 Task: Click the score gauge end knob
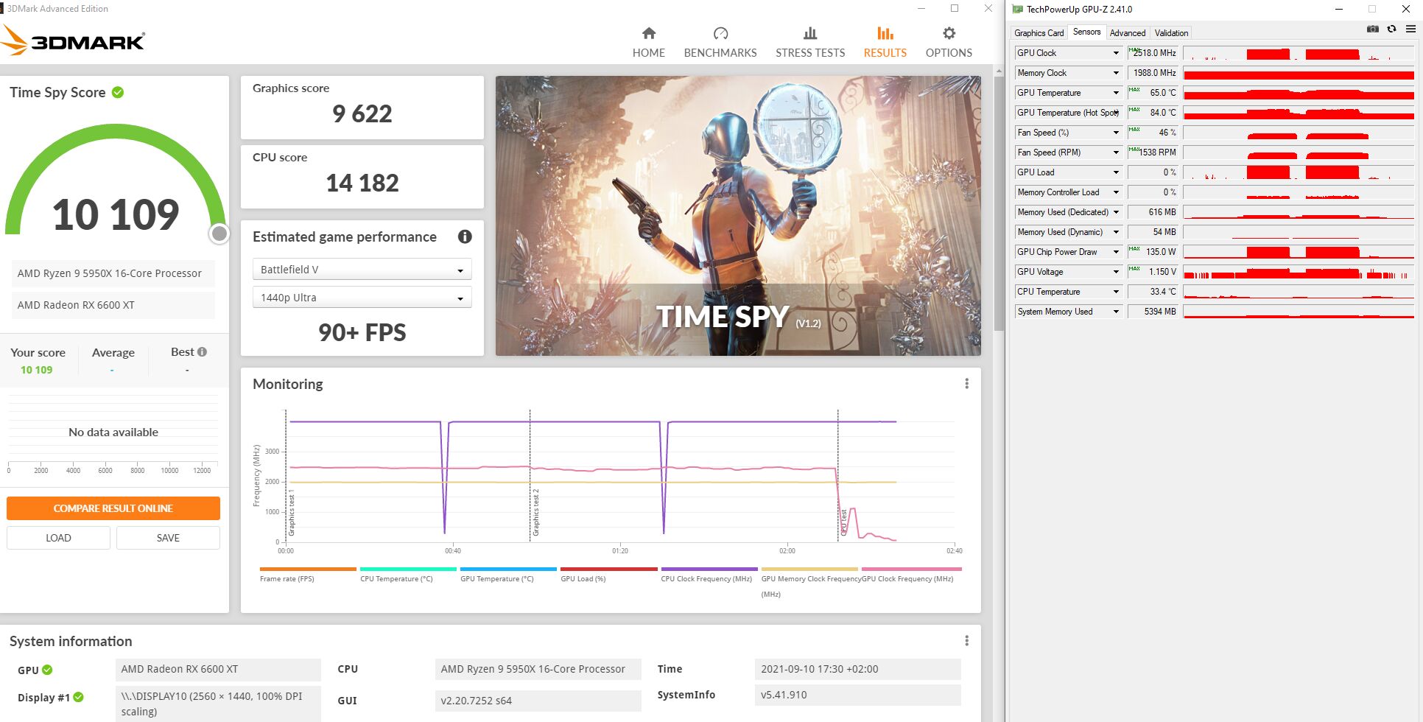pos(219,234)
